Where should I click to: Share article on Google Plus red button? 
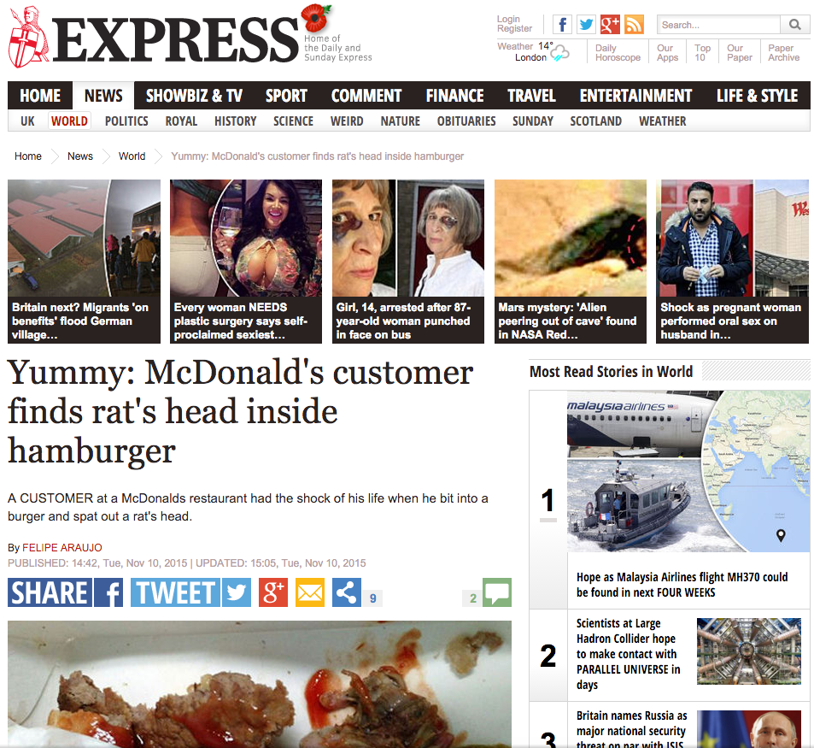(273, 592)
